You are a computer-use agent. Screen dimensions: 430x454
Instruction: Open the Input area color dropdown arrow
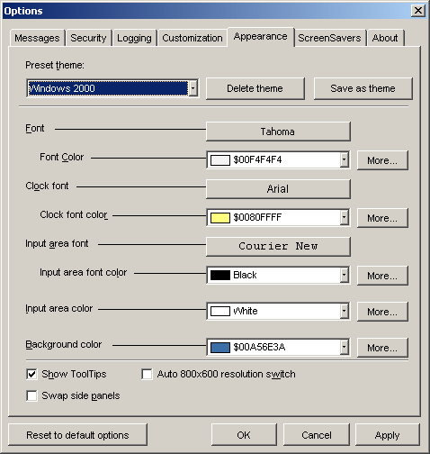345,311
